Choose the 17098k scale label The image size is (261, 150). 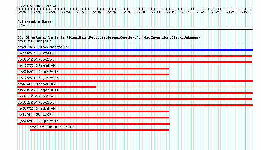coord(200,12)
